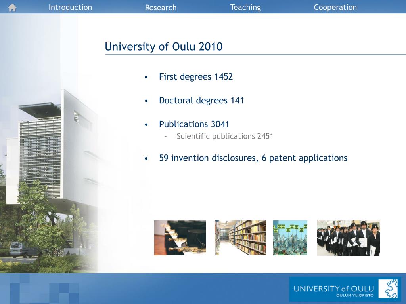Click the 'OULUN YLIOPISTO' text in footer
Screen dimensions: 406x304
pos(355,295)
